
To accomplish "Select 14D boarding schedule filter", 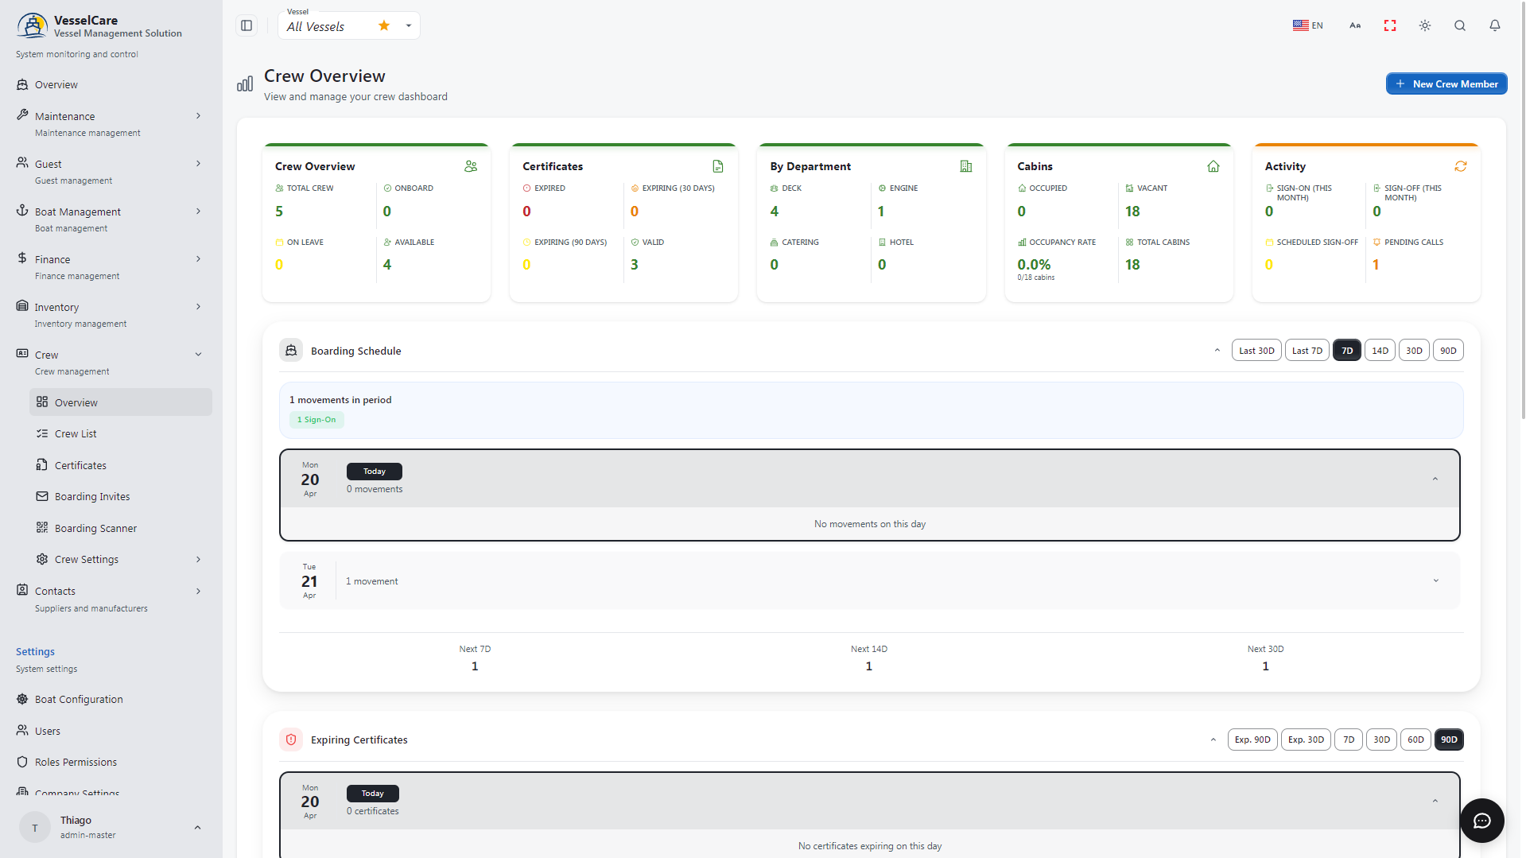I will pyautogui.click(x=1380, y=351).
